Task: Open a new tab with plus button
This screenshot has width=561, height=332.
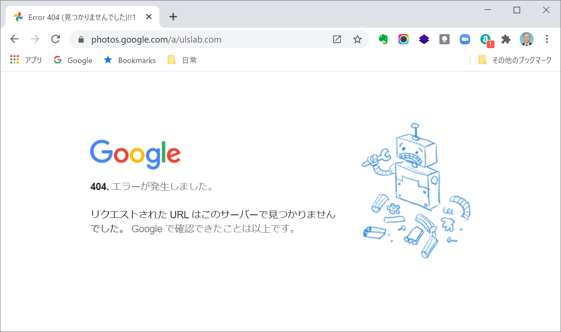Action: [173, 17]
